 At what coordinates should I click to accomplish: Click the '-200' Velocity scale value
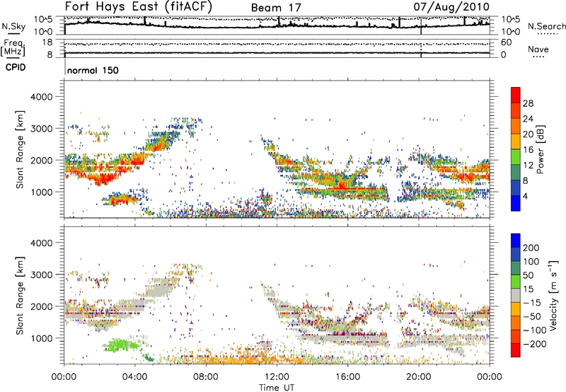pyautogui.click(x=536, y=344)
